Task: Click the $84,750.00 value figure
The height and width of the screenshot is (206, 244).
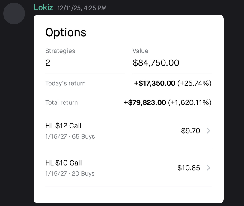Action: pos(156,63)
